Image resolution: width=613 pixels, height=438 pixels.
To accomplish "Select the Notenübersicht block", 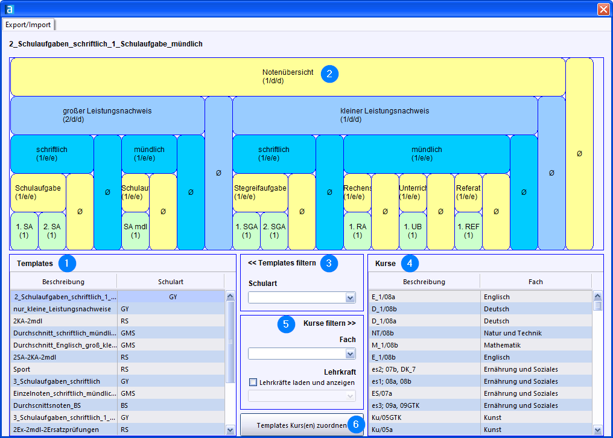I will (x=288, y=77).
